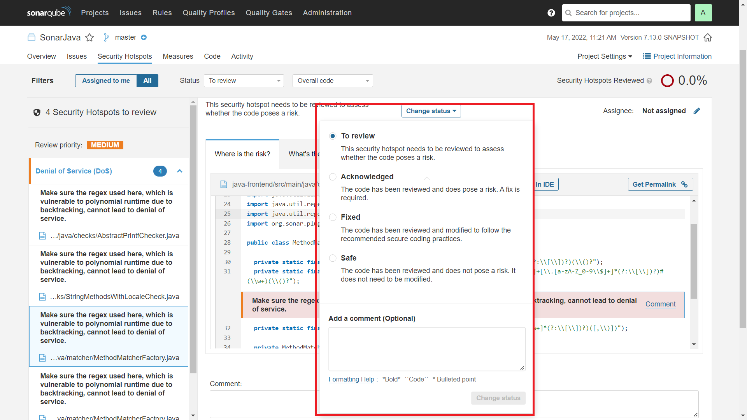Toggle the Change status dropdown button
The height and width of the screenshot is (420, 747).
431,111
